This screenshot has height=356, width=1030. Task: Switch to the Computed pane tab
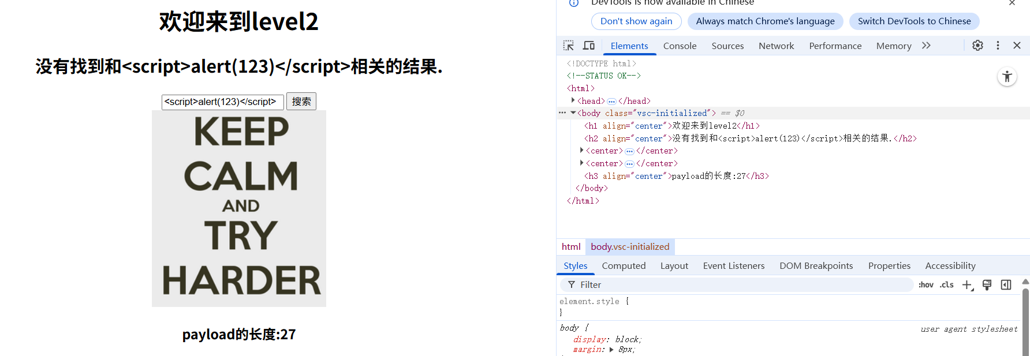point(624,266)
